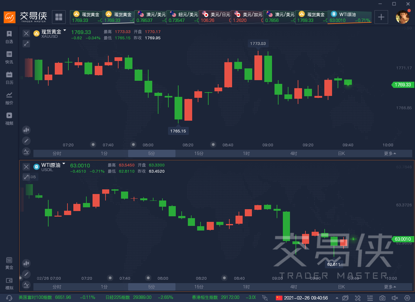Viewport: 415px width, 302px height.
Task: Click the 英国富时100指数 ticker
Action: [57, 298]
